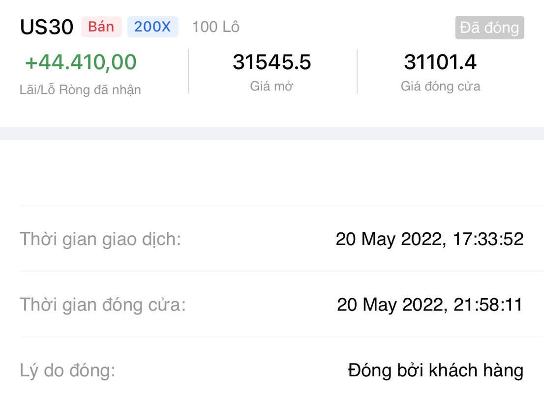Viewport: 544px width, 393px height.
Task: Click the gray horizontal section separator band
Action: 272,133
